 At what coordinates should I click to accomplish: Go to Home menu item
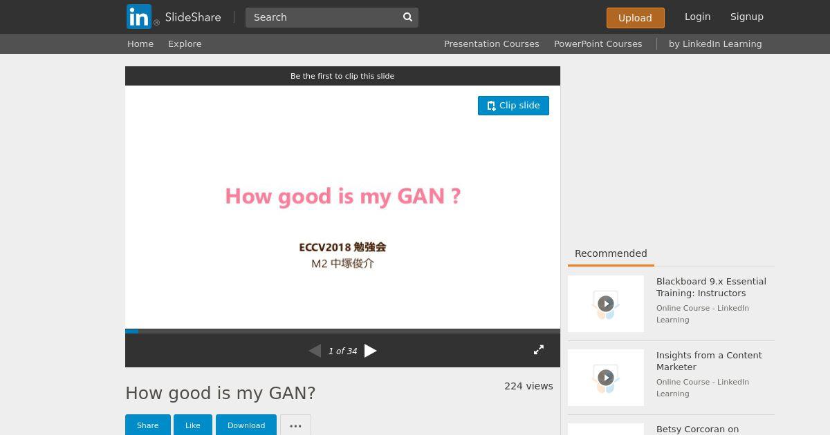point(140,43)
